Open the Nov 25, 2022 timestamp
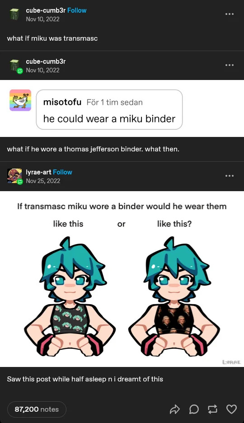This screenshot has width=244, height=423. click(43, 181)
